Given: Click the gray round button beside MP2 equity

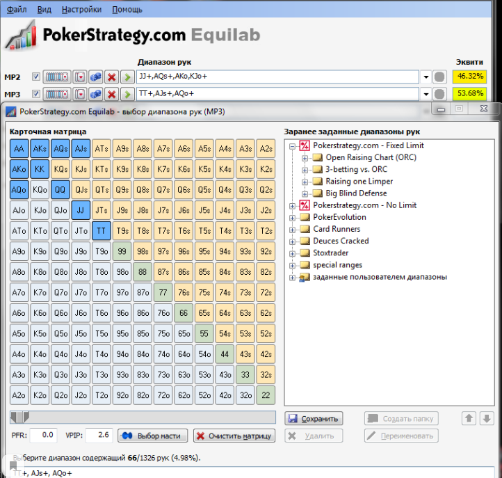Looking at the screenshot, I should pyautogui.click(x=439, y=77).
